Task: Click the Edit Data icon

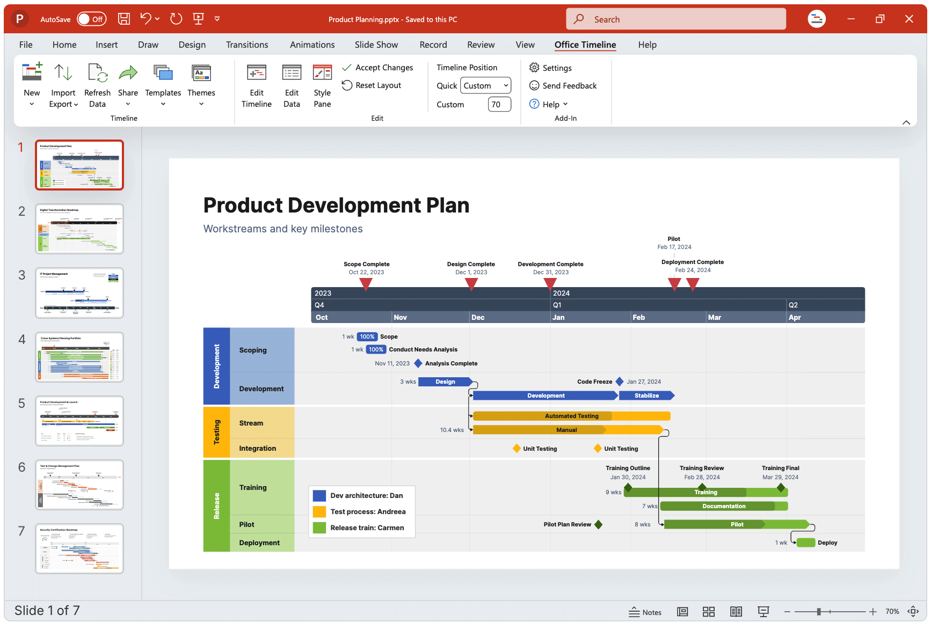Action: [292, 74]
